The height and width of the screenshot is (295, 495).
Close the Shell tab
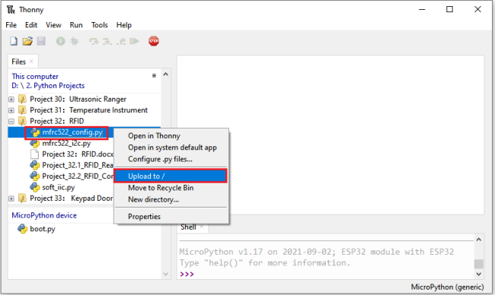tap(201, 227)
